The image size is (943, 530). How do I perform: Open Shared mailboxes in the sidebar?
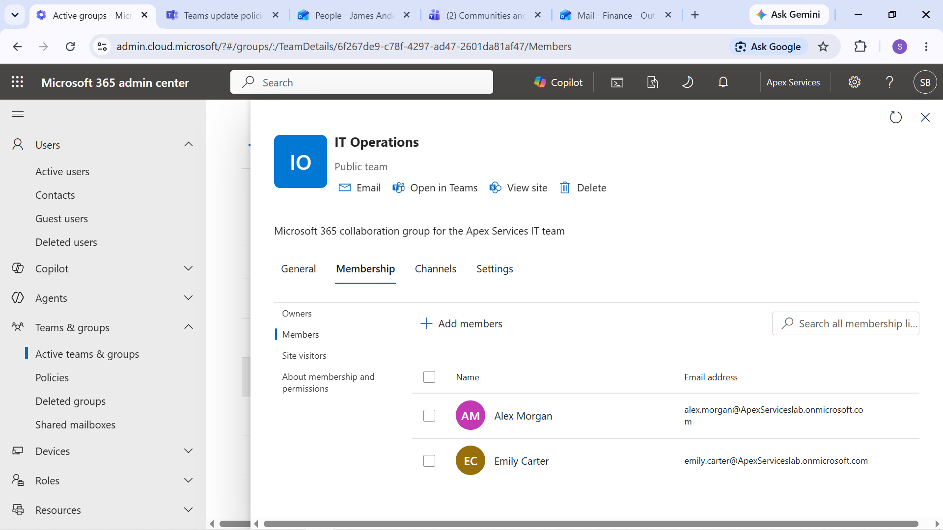pos(75,425)
